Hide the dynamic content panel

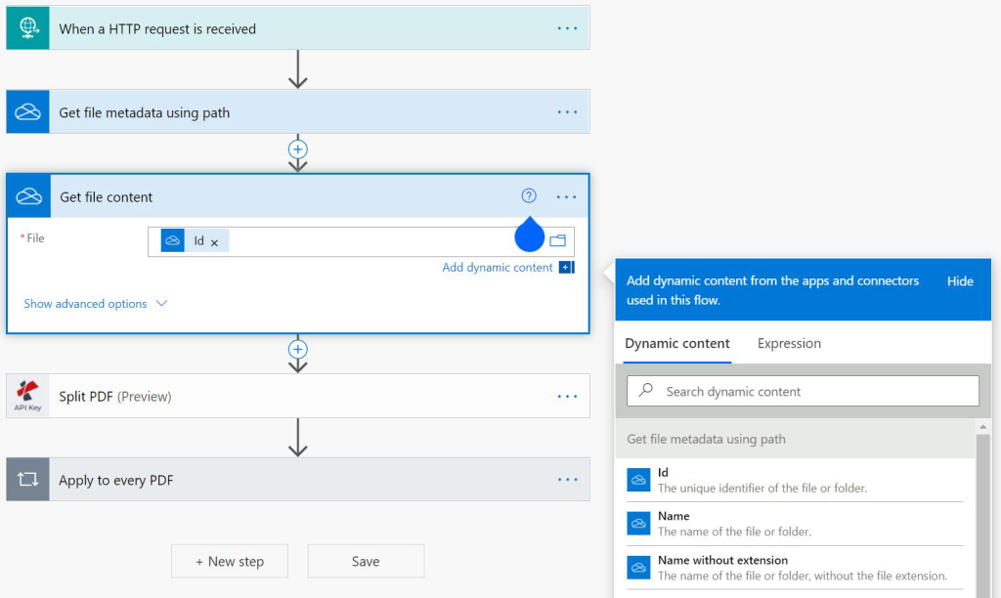point(960,281)
